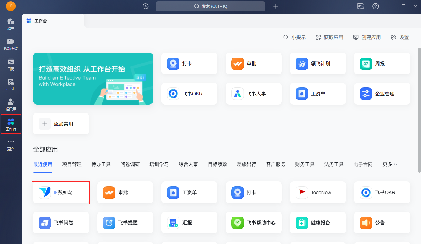This screenshot has height=244, width=421.
Task: Open the 企业管理 app
Action: (x=382, y=94)
